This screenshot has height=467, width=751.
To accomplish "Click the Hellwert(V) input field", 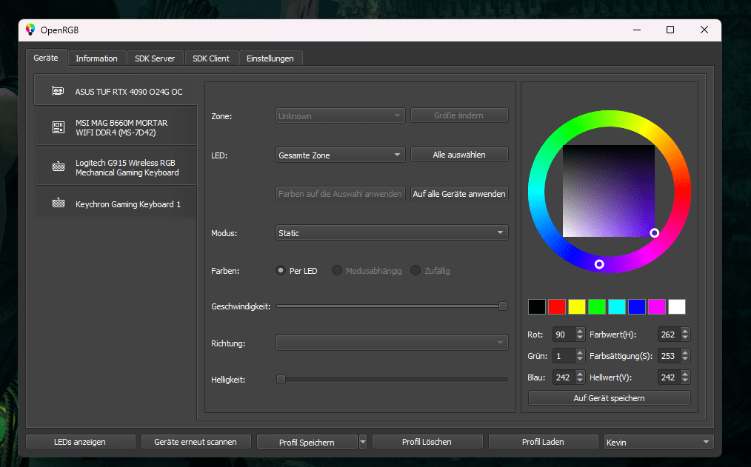I will (669, 377).
